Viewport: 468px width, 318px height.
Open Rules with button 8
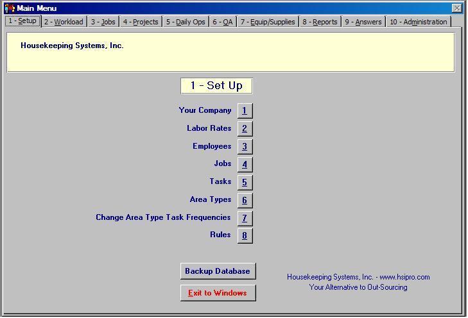click(245, 235)
